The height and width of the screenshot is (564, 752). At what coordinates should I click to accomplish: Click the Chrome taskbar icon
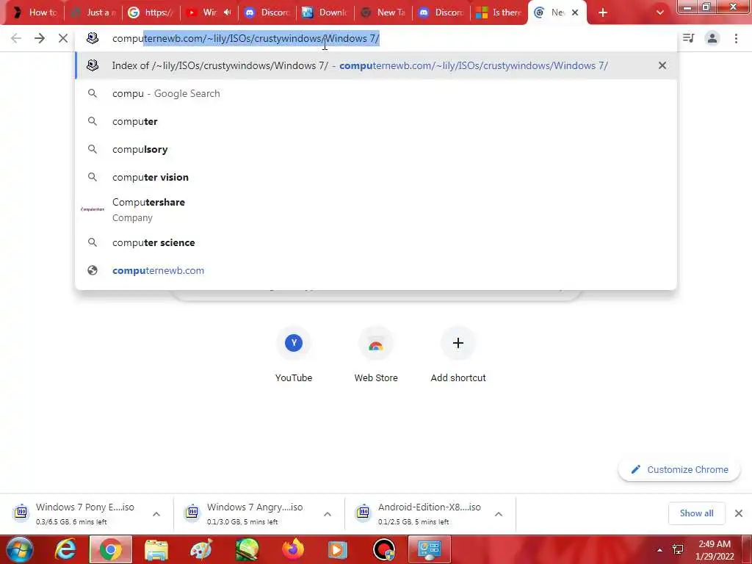(110, 549)
